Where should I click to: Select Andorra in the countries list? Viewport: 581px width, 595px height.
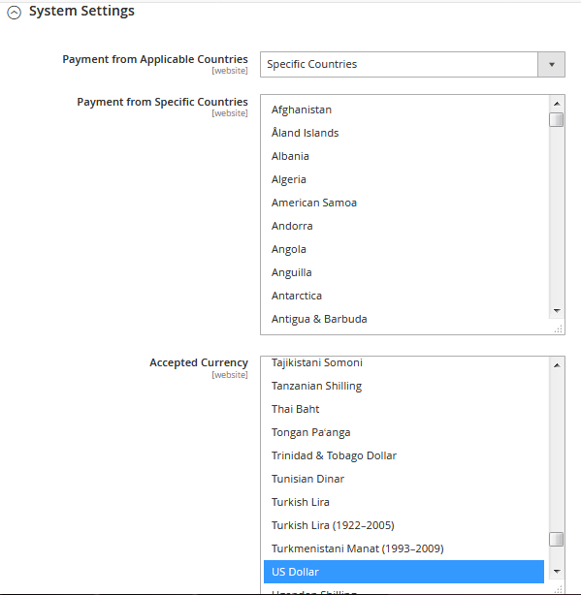[x=404, y=226]
